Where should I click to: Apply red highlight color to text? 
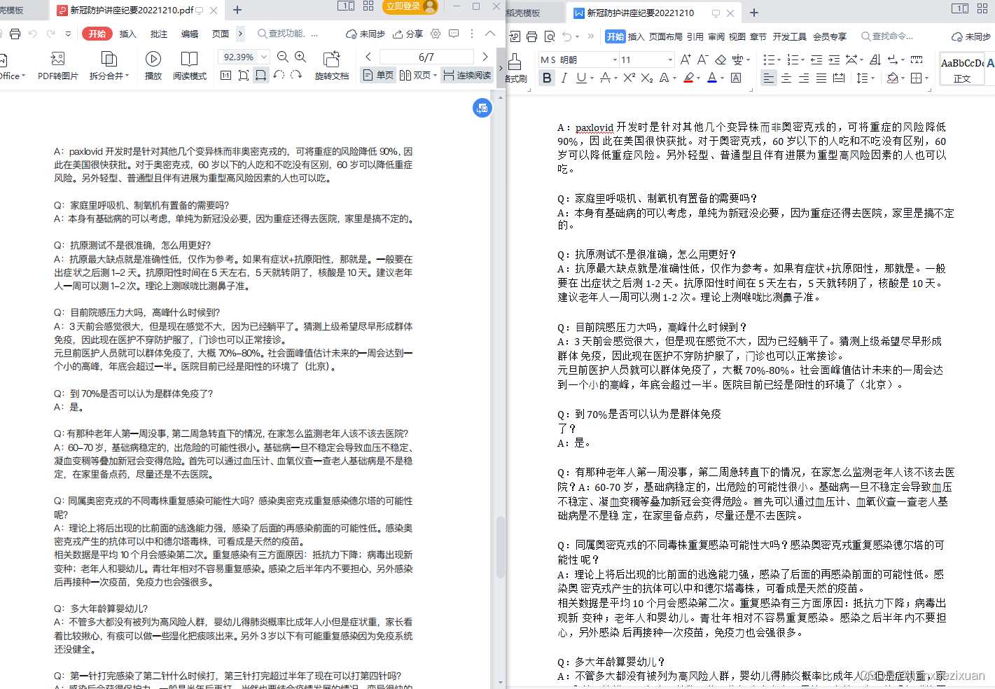pyautogui.click(x=688, y=78)
